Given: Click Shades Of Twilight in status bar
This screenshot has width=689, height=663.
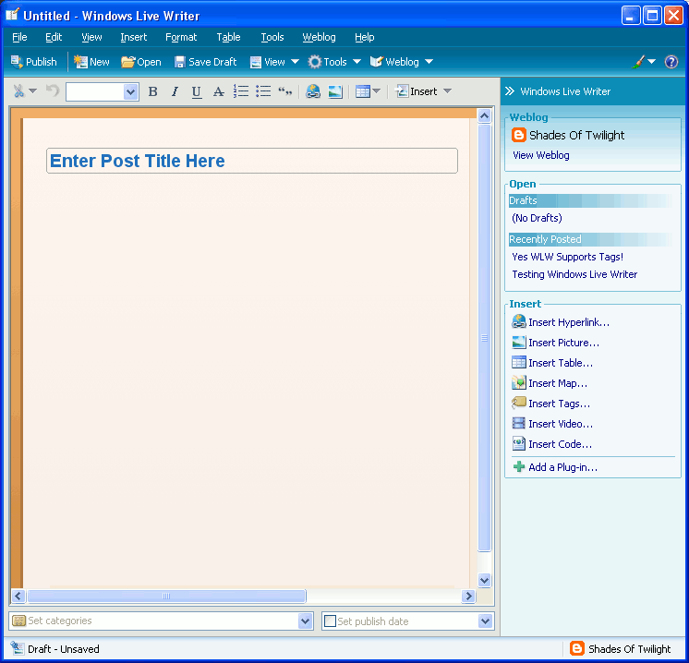Looking at the screenshot, I should (x=621, y=648).
